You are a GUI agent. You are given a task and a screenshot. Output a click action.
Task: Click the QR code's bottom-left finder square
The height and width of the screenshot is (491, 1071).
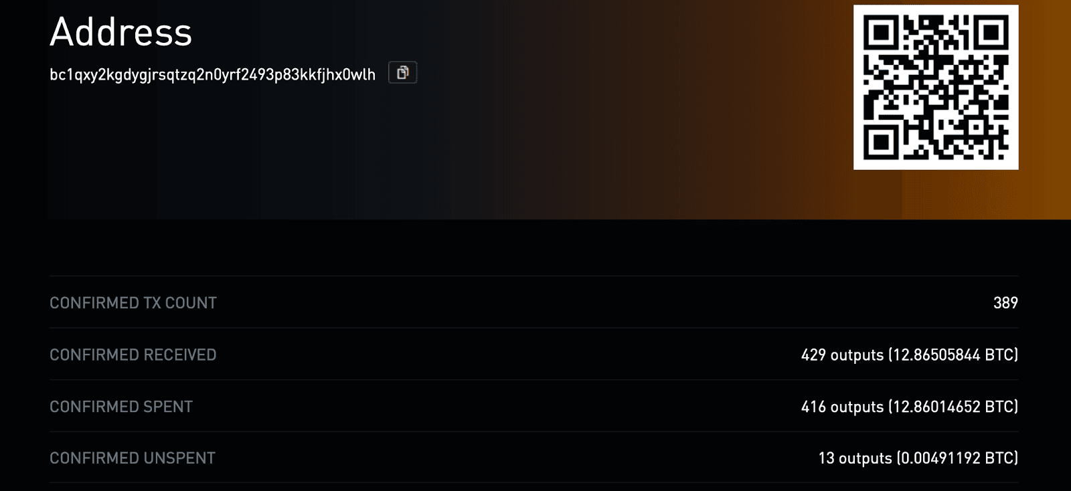point(881,142)
